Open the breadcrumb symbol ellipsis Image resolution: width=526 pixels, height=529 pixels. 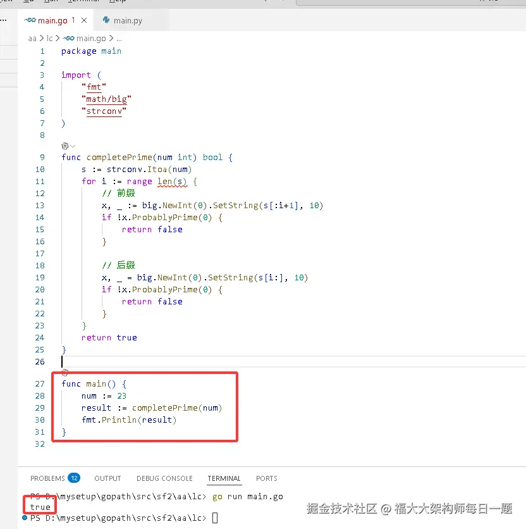click(119, 39)
